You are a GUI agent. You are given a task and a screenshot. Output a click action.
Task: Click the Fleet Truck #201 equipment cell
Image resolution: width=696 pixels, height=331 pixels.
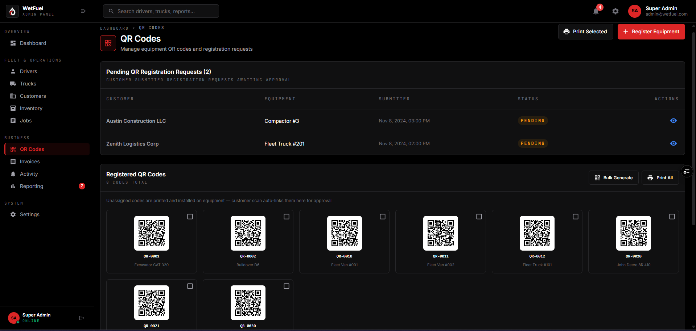(284, 144)
